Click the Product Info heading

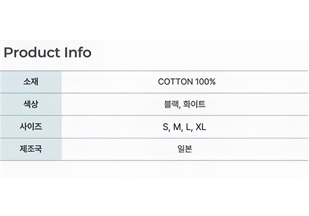[x=48, y=53]
